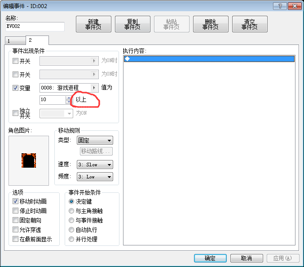Select 并行处理 trigger radio button
The width and height of the screenshot is (304, 267).
pyautogui.click(x=71, y=239)
